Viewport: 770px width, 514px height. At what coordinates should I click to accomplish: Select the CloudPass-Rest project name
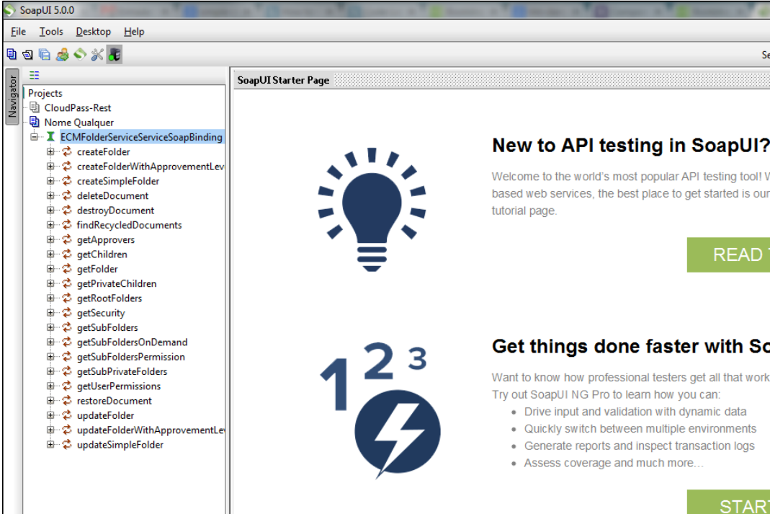(x=78, y=107)
